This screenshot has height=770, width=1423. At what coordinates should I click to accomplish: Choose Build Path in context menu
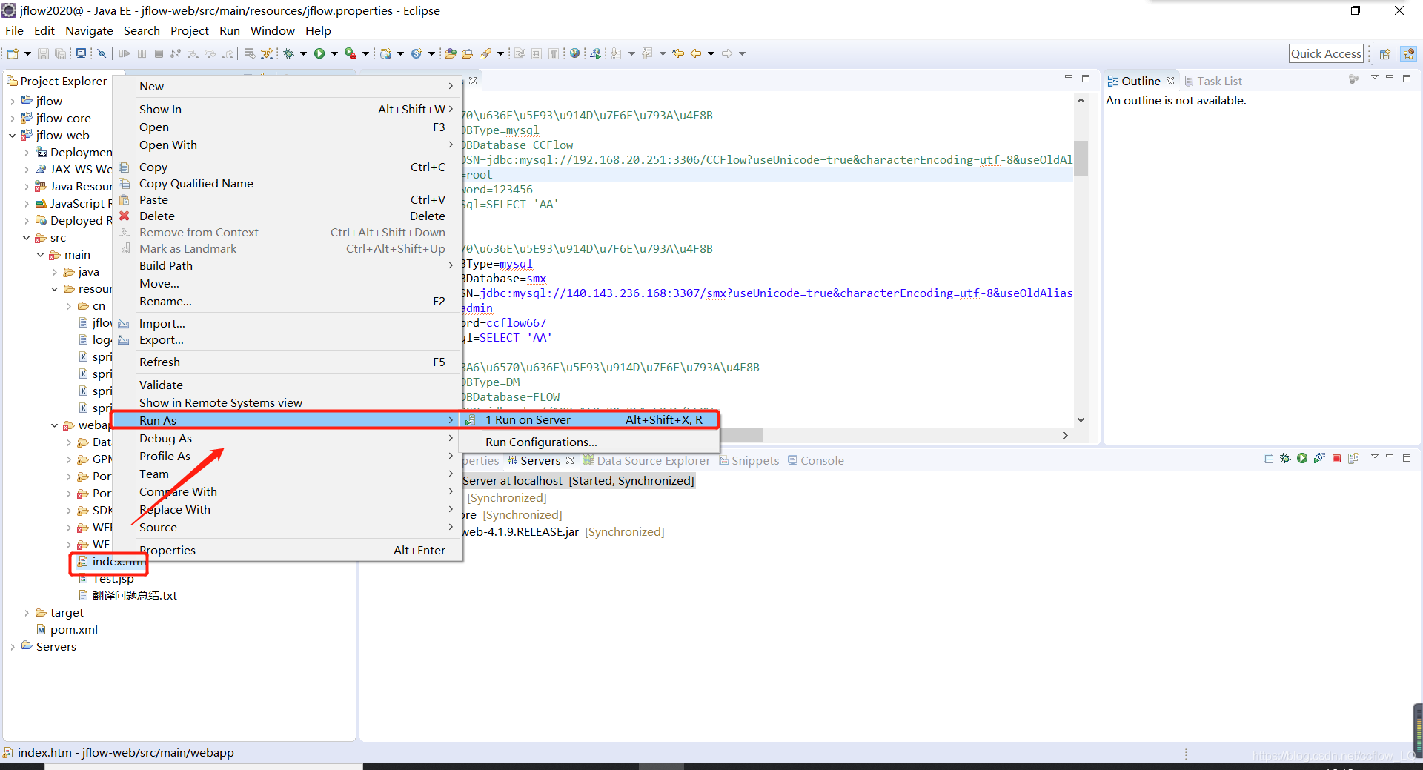coord(288,265)
